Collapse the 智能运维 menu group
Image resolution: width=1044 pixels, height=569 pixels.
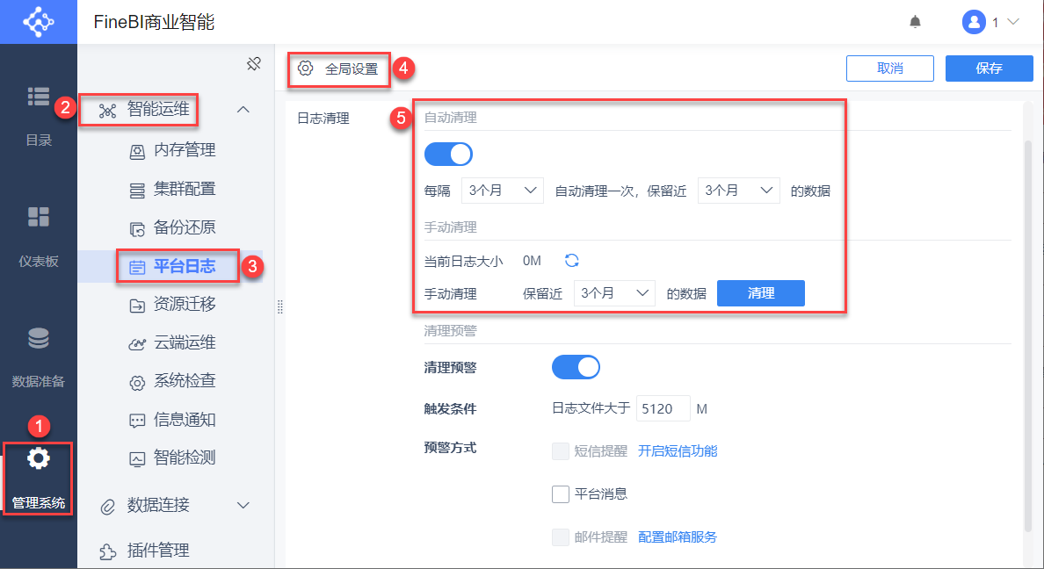click(244, 110)
